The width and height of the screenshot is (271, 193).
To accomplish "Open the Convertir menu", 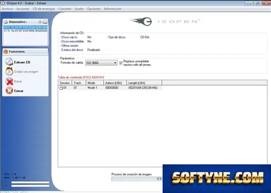I will 65,9.
